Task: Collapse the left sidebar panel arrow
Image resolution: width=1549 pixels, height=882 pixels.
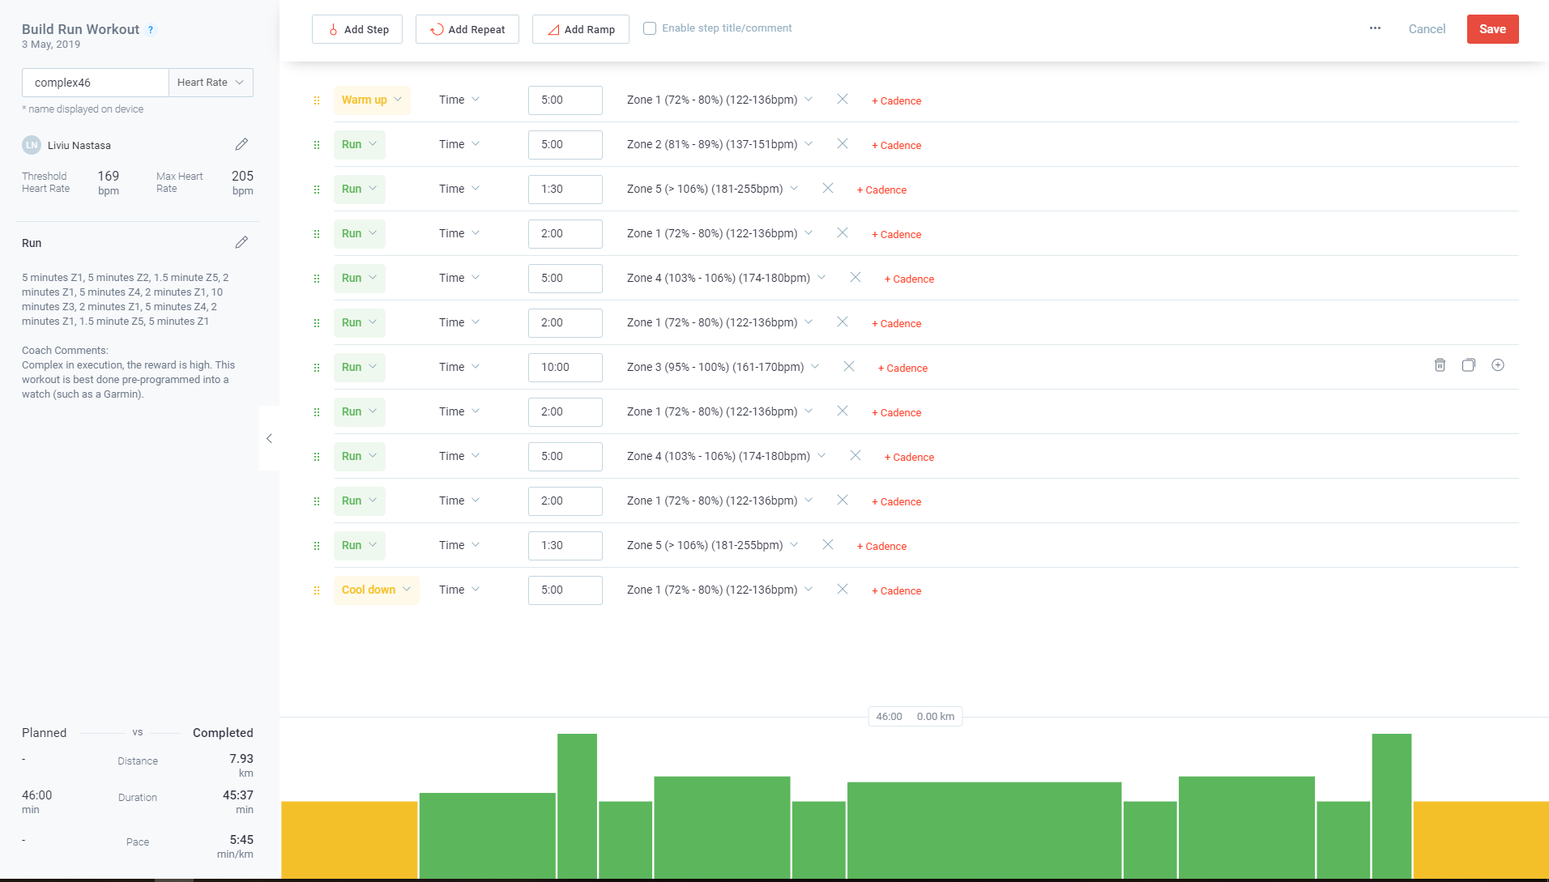Action: [x=269, y=438]
